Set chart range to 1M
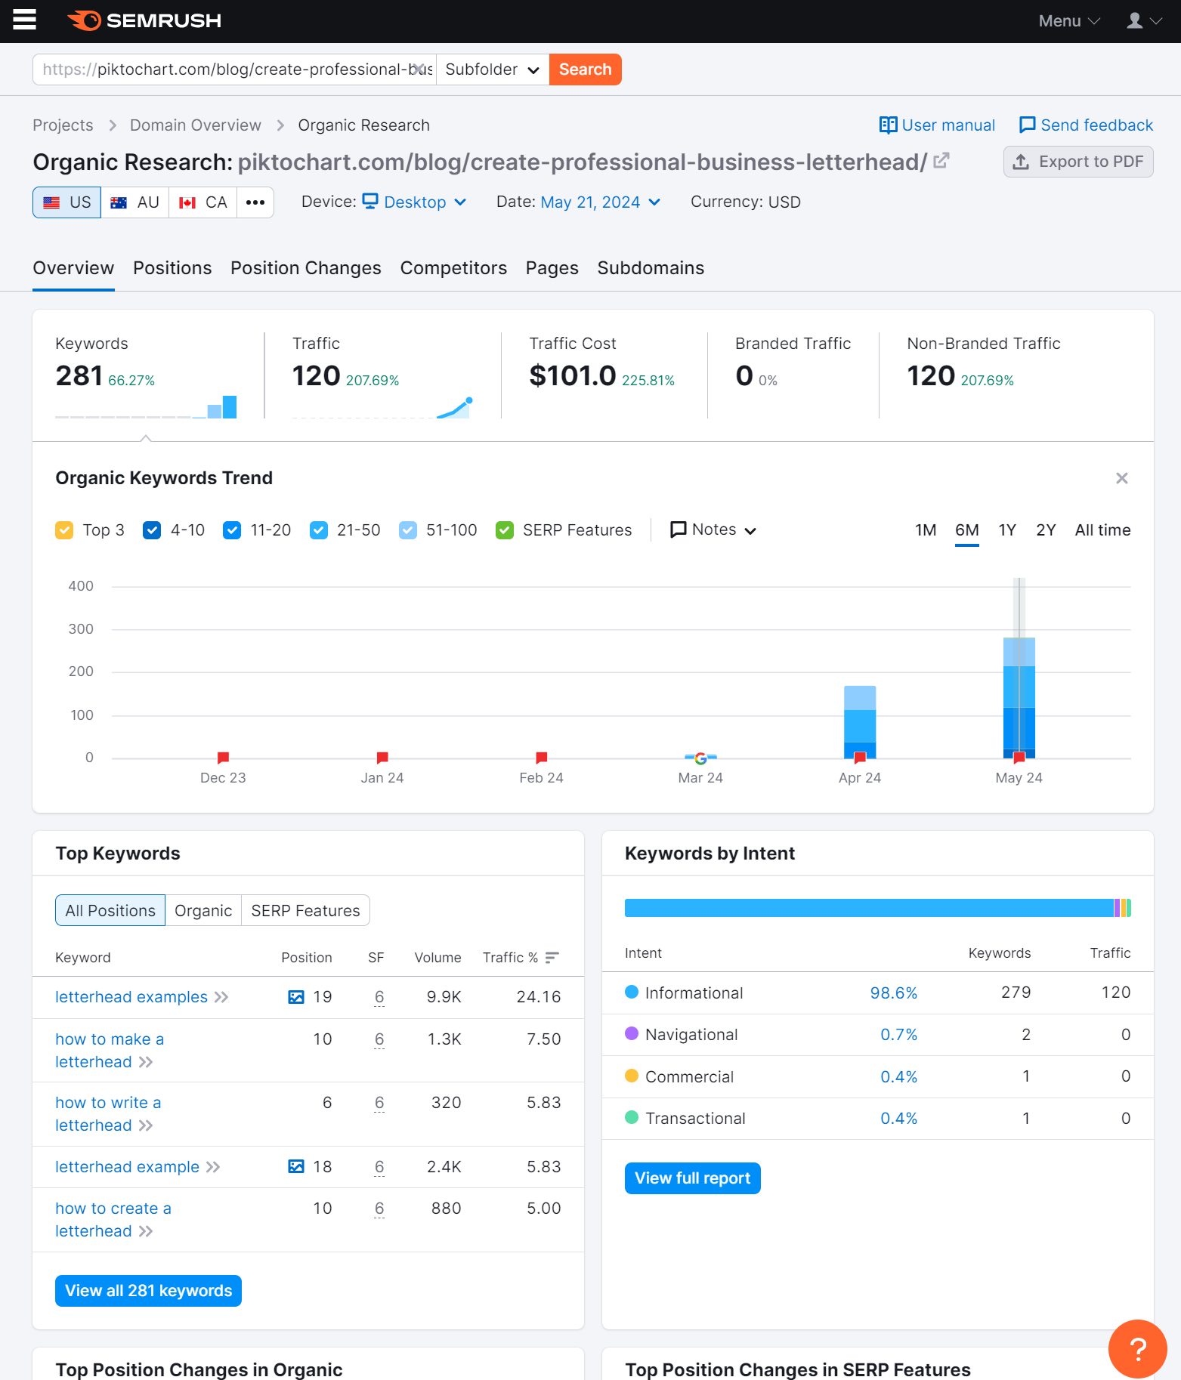The height and width of the screenshot is (1380, 1181). (926, 530)
